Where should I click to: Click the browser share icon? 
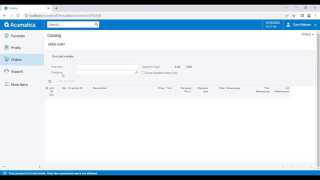pyautogui.click(x=287, y=15)
